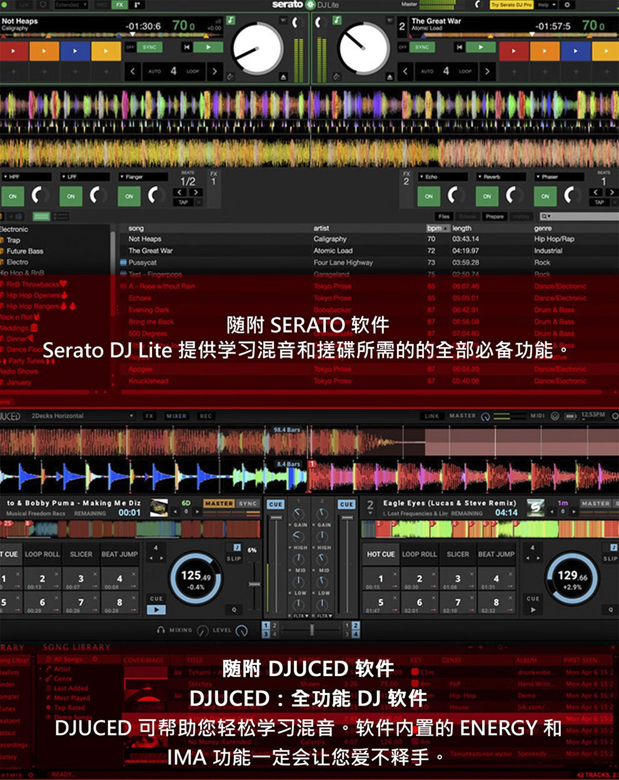Halve the auto loop size on Serato deck 1

133,71
